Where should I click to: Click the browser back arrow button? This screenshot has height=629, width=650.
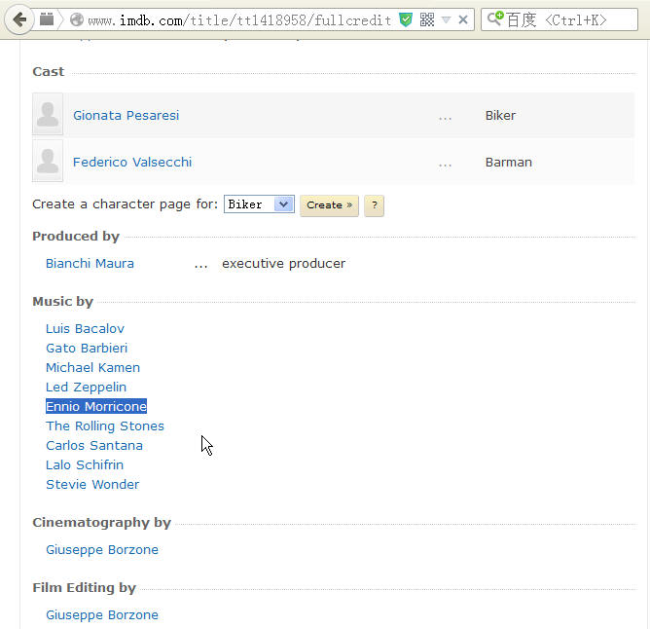coord(19,19)
